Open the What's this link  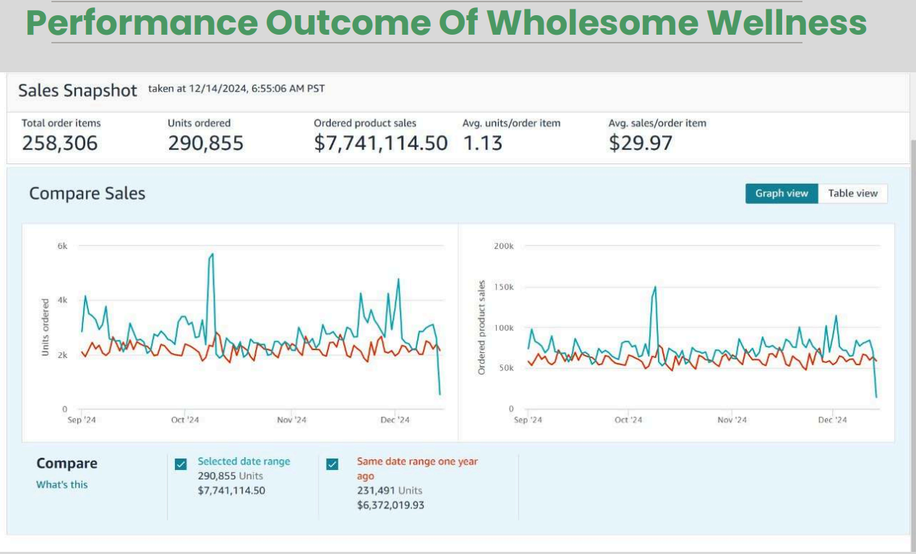(62, 485)
